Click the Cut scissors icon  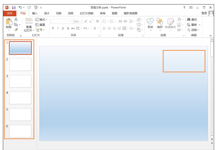[16, 20]
